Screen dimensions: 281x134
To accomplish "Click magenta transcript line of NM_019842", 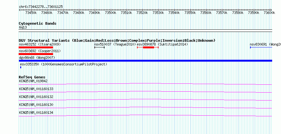I will (x=145, y=84).
